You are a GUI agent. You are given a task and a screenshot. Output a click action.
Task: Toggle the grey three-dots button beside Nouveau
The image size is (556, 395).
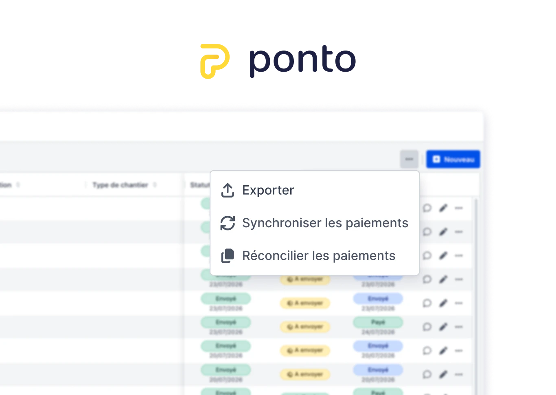click(409, 159)
